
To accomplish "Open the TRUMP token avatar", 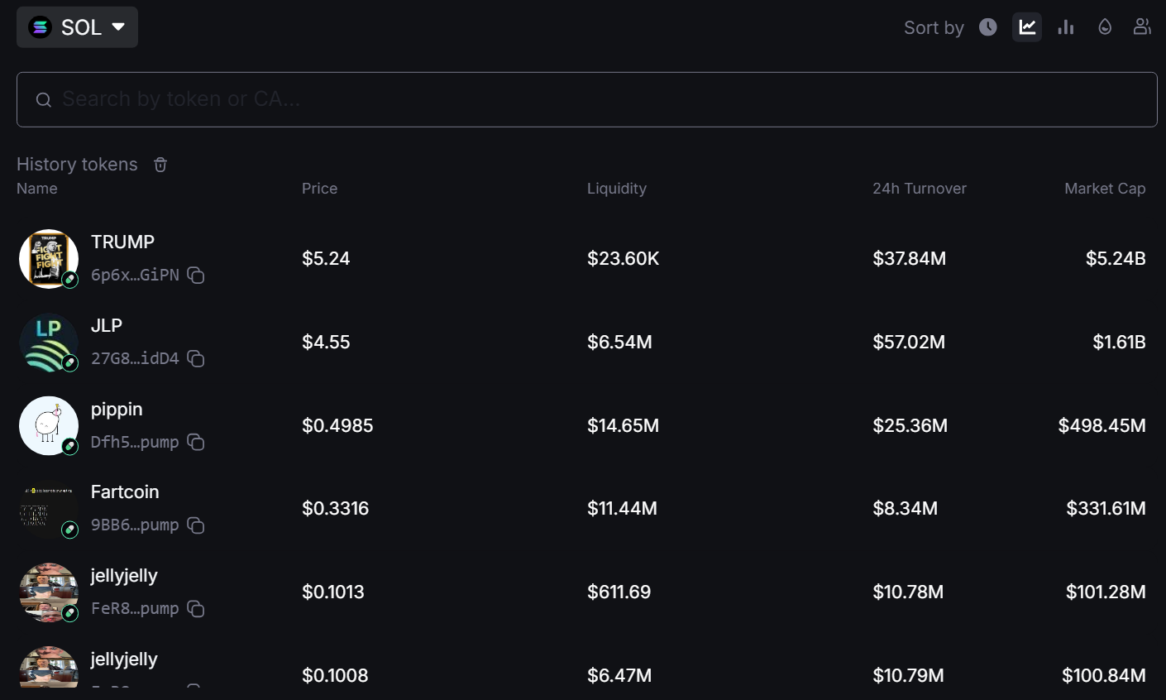I will 49,259.
